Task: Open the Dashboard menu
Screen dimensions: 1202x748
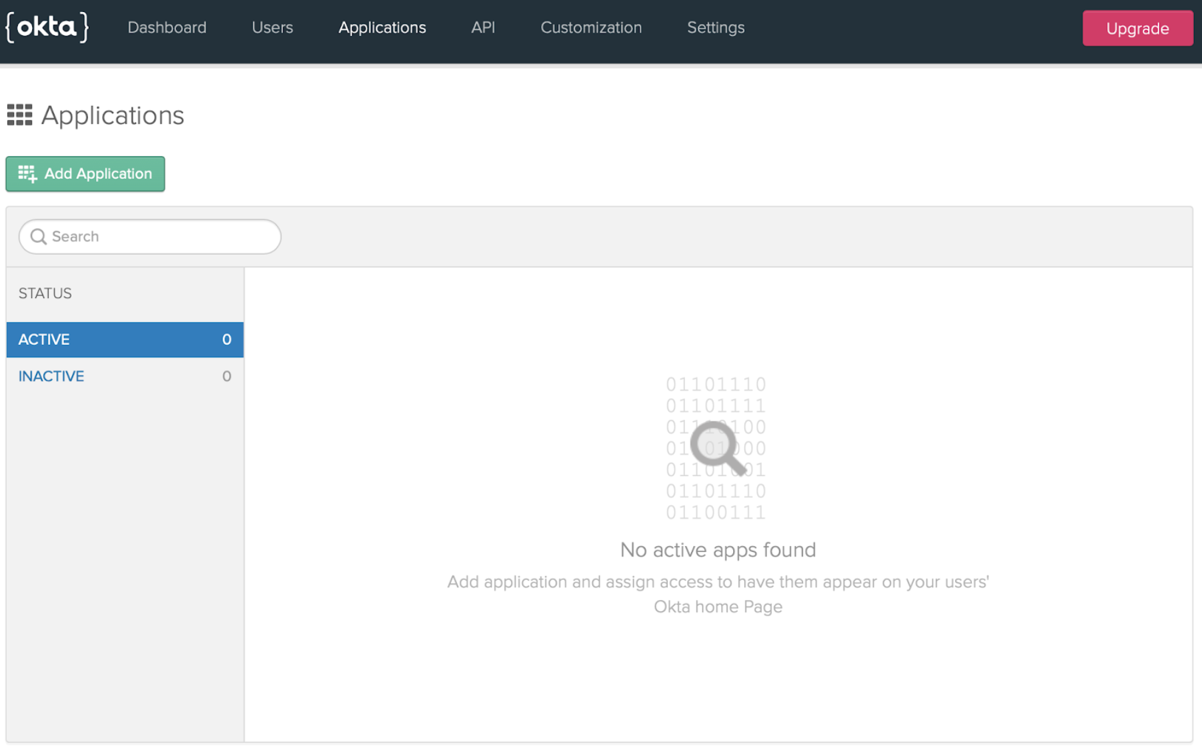Action: (167, 28)
